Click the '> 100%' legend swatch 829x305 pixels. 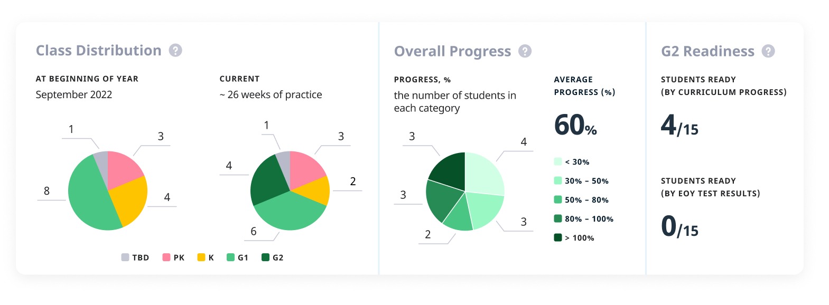click(x=558, y=237)
